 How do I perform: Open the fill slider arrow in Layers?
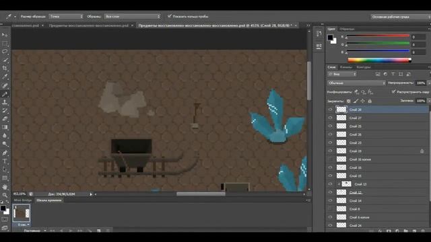point(428,101)
